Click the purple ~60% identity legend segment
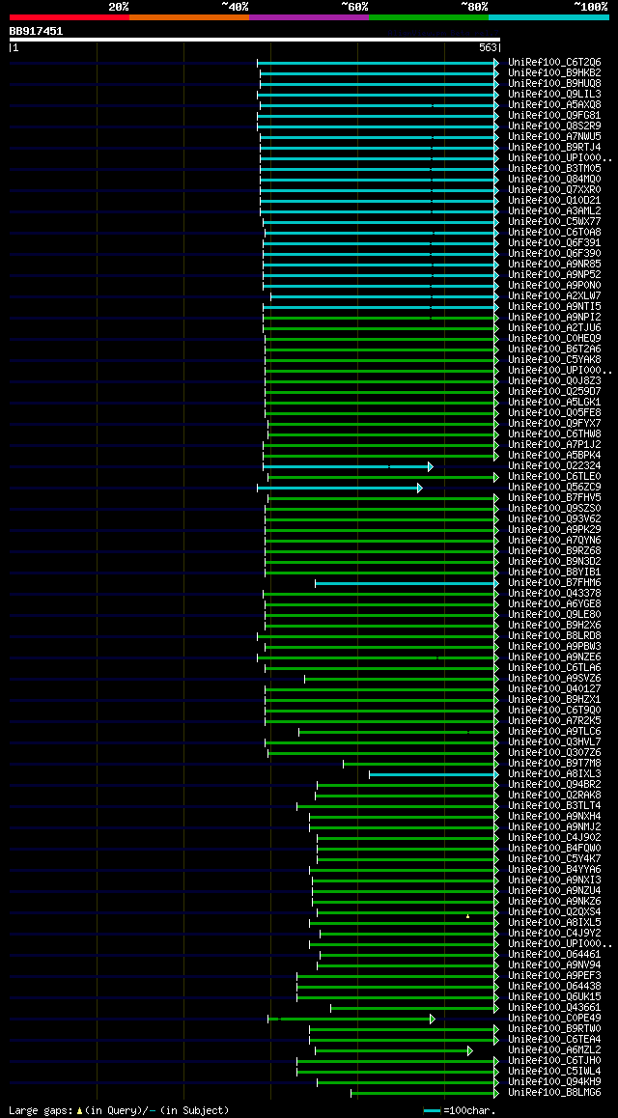Image resolution: width=618 pixels, height=1118 pixels. point(309,16)
